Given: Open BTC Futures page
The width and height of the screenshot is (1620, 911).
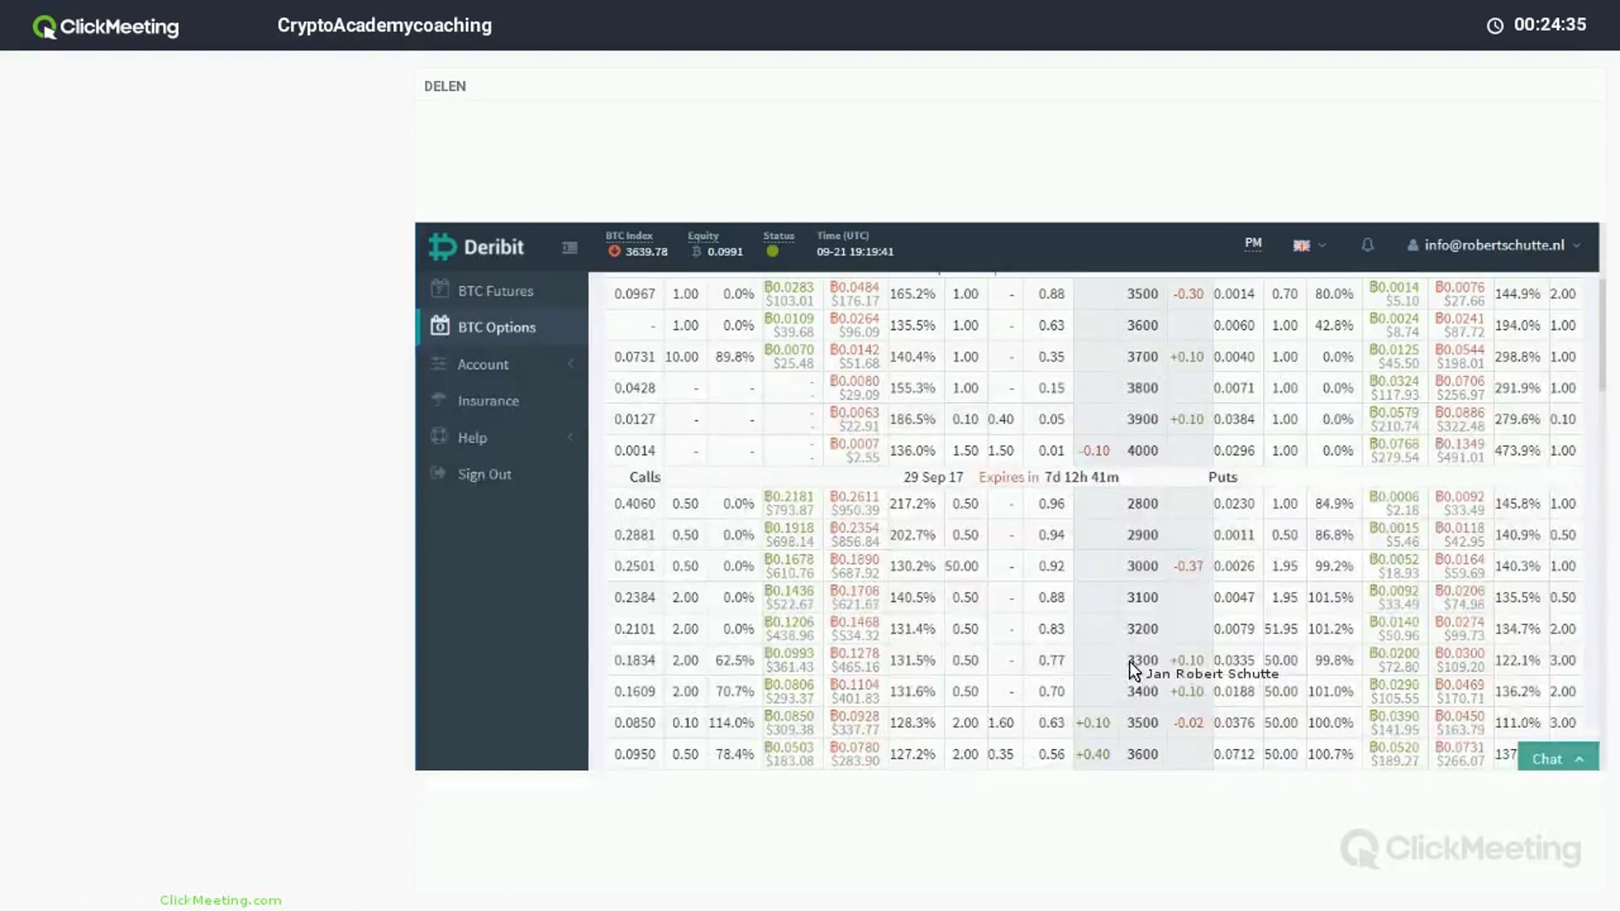Looking at the screenshot, I should tap(495, 291).
